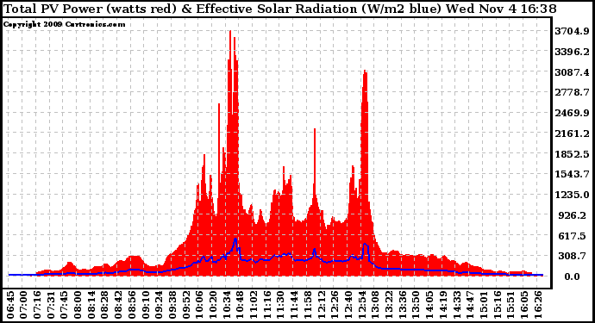
Task: Click the y-axis value 1543.7
Action: point(573,174)
